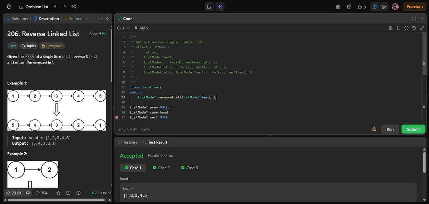This screenshot has width=429, height=204.
Task: Click the Runtime: 0 ms text
Action: click(160, 155)
